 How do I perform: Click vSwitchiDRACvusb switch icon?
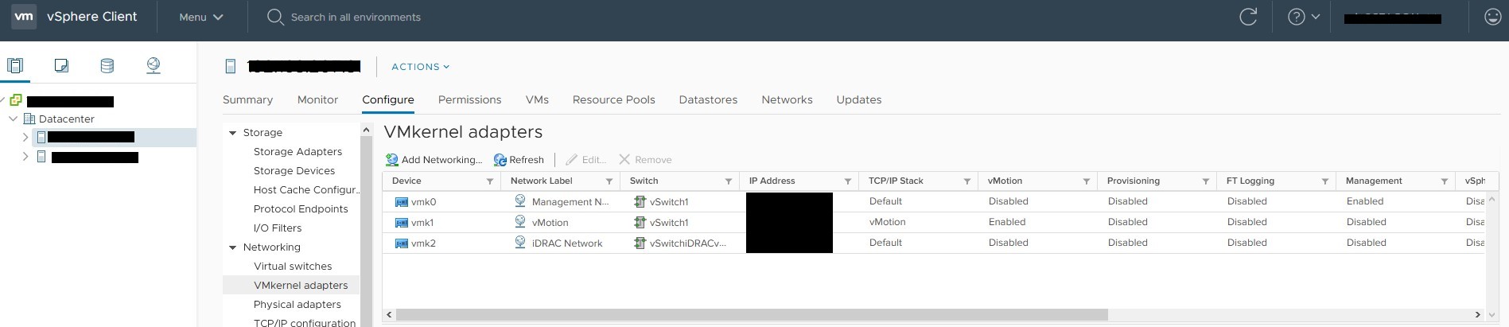(640, 243)
